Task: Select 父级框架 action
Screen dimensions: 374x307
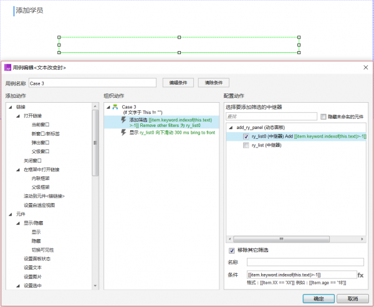Action: coord(41,187)
